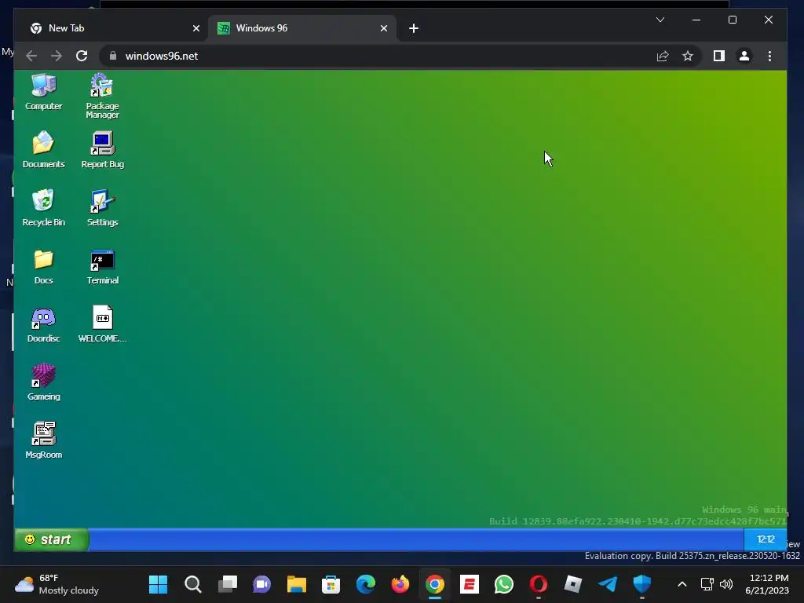Bookmark this page with the star
Viewport: 804px width, 603px height.
(x=688, y=56)
